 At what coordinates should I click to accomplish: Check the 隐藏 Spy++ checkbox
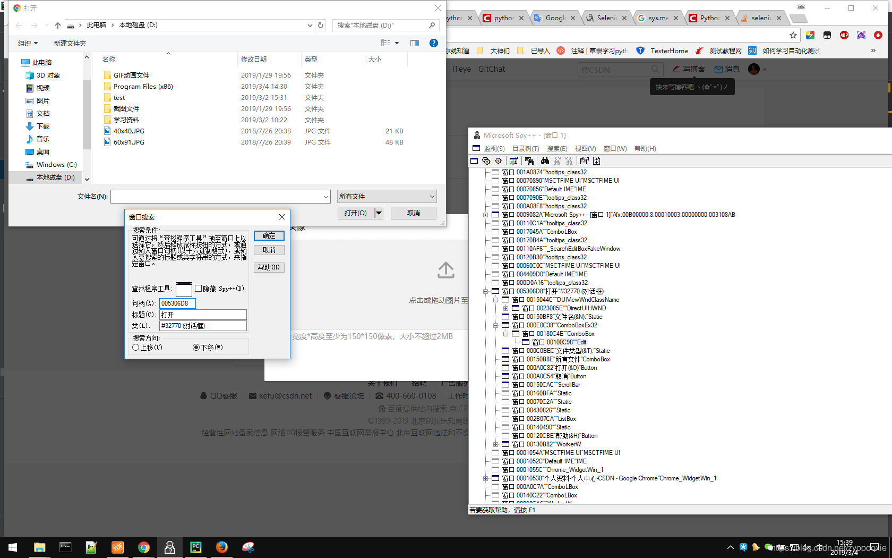pyautogui.click(x=198, y=289)
